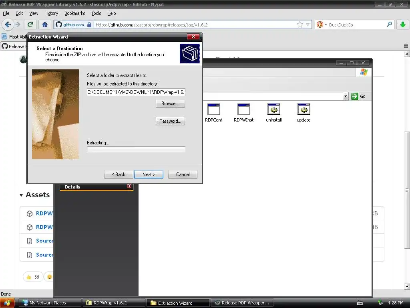Collapse the Details panel chevron
The image size is (410, 308).
[129, 186]
